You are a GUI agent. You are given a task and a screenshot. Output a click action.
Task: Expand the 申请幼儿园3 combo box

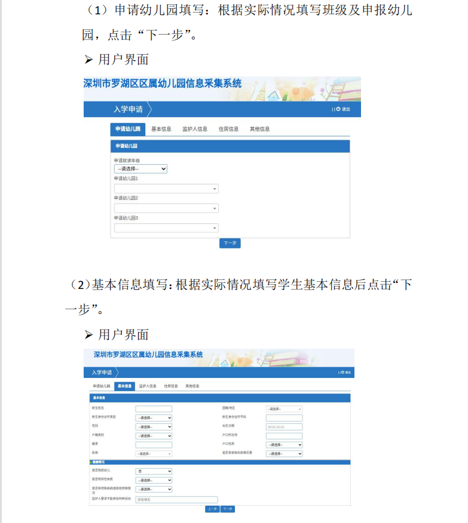tap(166, 228)
